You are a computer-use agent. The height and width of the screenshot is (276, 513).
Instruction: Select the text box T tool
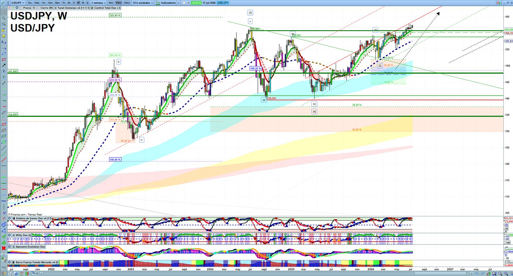4,71
